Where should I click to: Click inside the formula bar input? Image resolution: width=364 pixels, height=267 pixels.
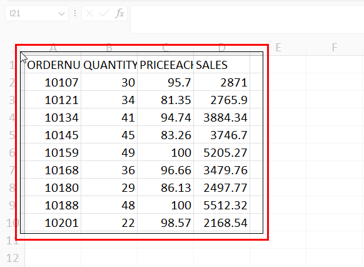[247, 19]
